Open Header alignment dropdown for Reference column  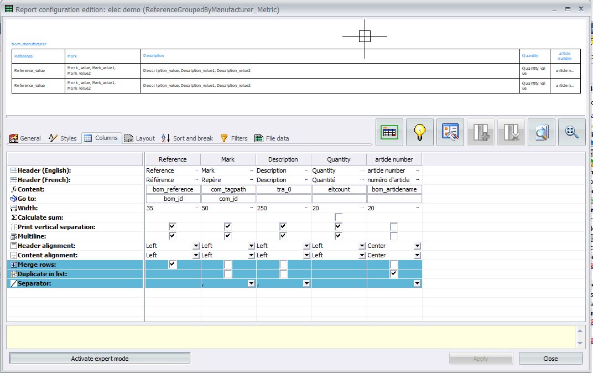(x=196, y=246)
